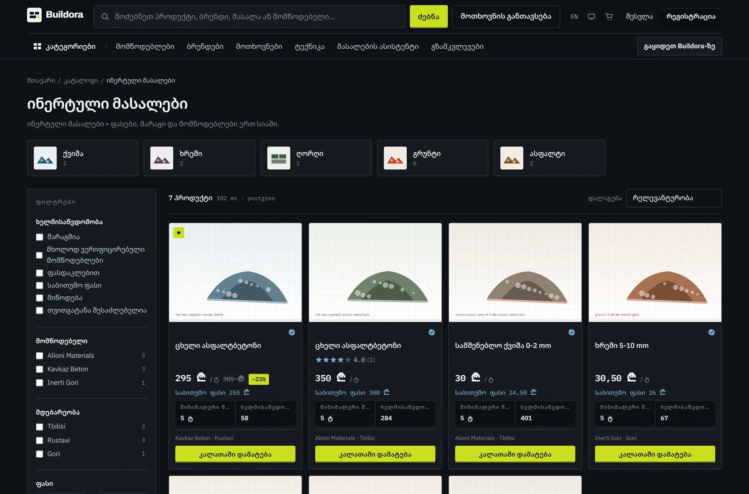Open the shopping cart icon
The image size is (749, 494).
609,16
